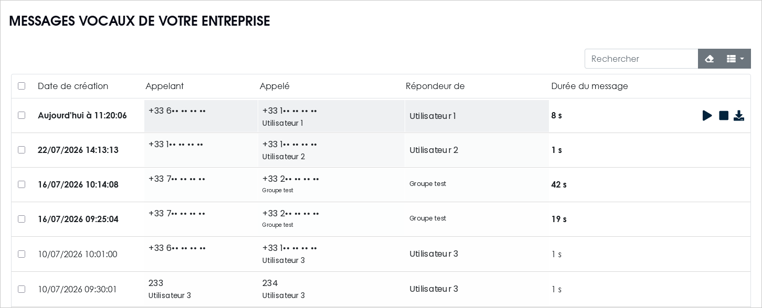This screenshot has height=308, width=762.
Task: Tick the checkbox for 16/07/2026 09:25:04
Action: 22,219
